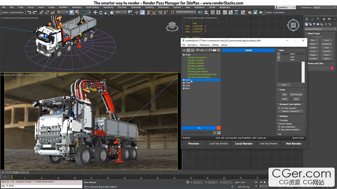This screenshot has width=337, height=189.
Task: Click the pen icon beside renderStacks filter dropdown
Action: tap(219, 133)
